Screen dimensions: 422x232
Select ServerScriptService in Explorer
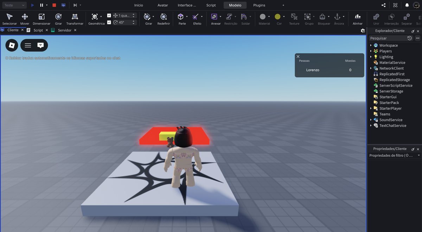pos(396,85)
